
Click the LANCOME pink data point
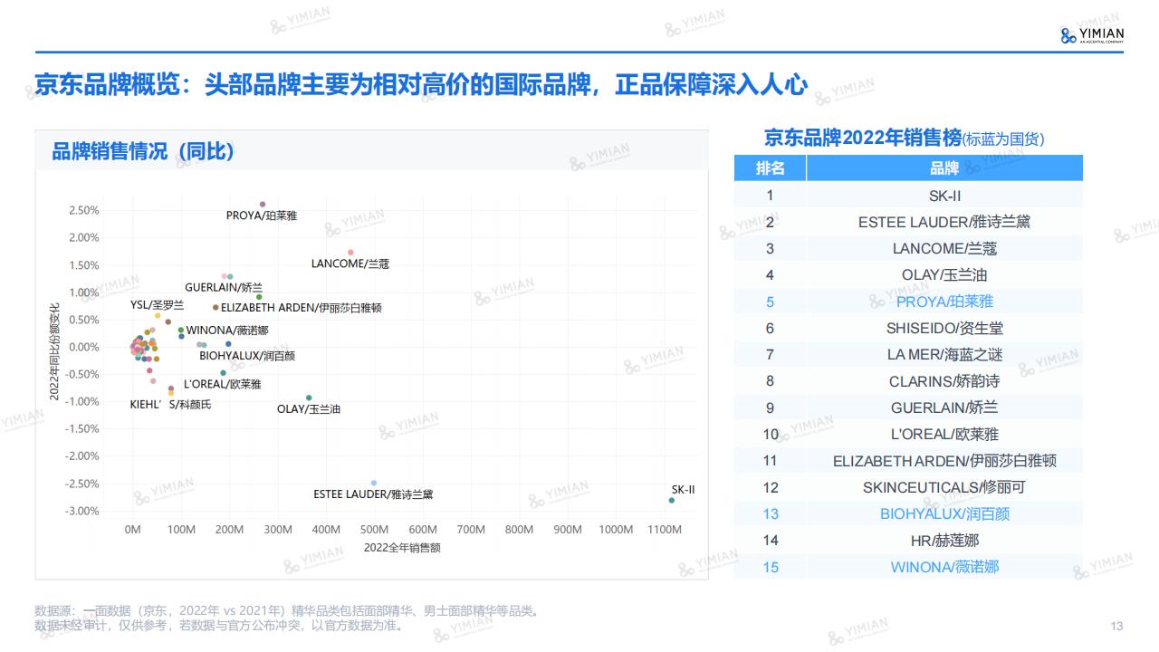350,252
